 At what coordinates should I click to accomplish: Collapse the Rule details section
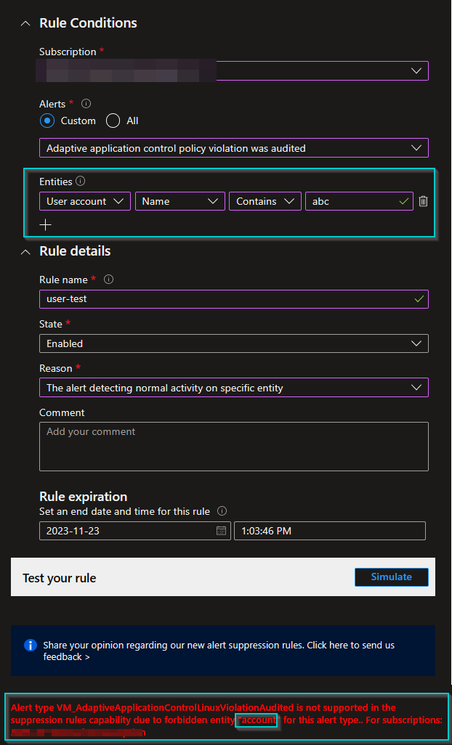click(x=25, y=251)
